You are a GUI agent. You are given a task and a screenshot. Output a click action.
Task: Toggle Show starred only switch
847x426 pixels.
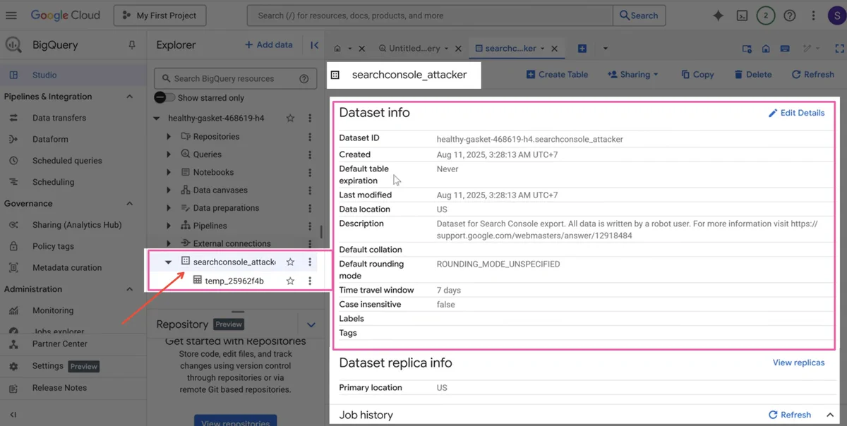pos(164,98)
